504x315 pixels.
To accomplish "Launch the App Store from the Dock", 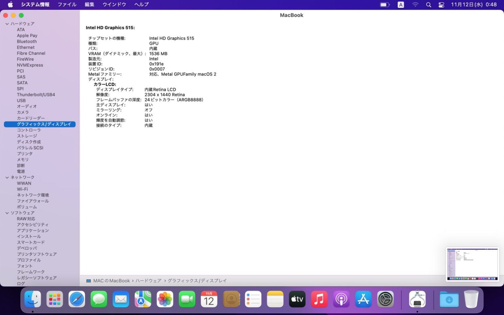I will pos(363,299).
